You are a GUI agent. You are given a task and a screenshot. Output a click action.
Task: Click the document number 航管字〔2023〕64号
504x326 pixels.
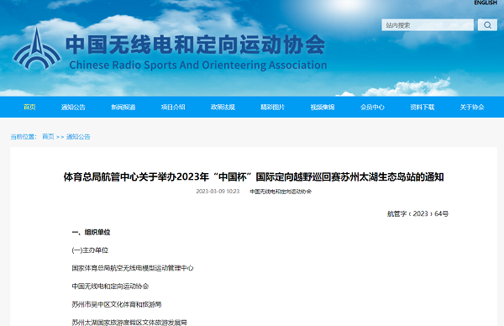tap(417, 213)
